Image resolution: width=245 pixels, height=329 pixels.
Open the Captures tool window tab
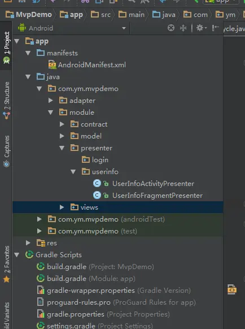point(7,151)
